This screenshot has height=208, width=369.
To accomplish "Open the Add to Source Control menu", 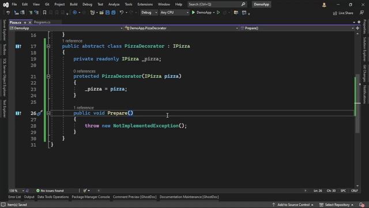I will tap(293, 205).
